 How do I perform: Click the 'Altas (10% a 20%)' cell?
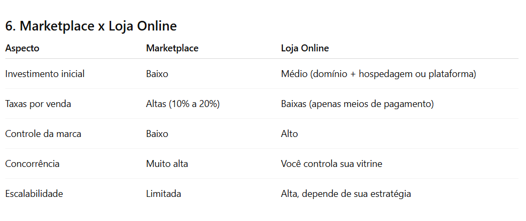183,104
